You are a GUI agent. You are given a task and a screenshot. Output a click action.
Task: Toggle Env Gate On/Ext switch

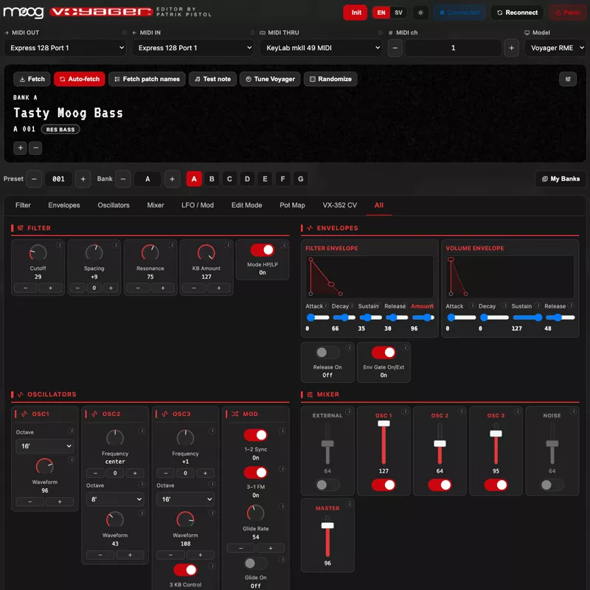(x=383, y=353)
